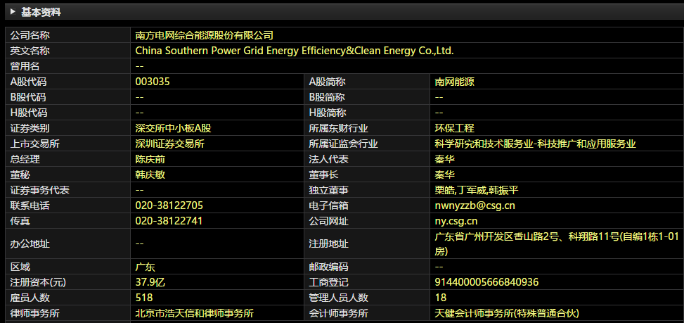This screenshot has width=684, height=323.
Task: Click 证券类别 value 深交所中小板A股
Action: 173,128
